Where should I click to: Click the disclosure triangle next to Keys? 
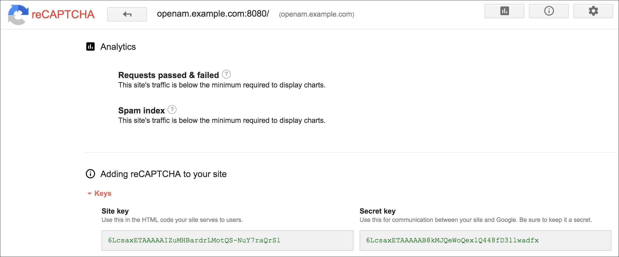point(90,193)
